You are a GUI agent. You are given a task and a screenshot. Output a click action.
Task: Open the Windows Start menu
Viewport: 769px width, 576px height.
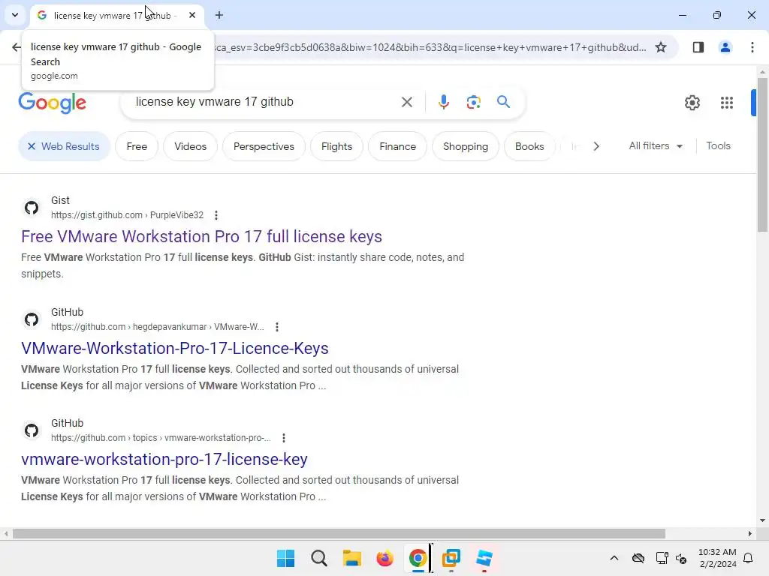285,558
